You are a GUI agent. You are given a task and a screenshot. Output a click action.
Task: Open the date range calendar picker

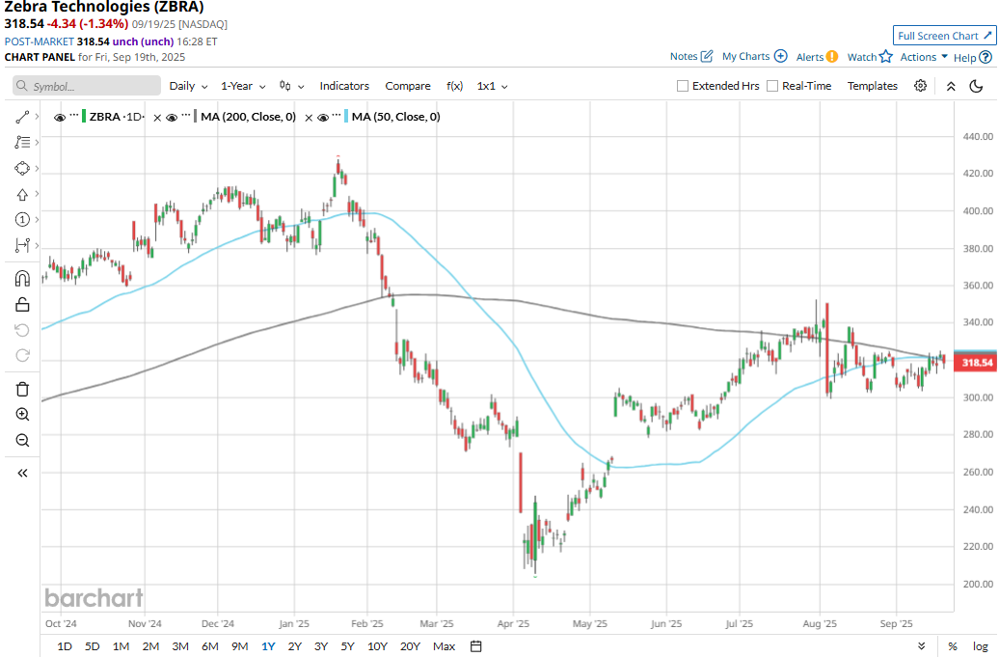point(476,646)
